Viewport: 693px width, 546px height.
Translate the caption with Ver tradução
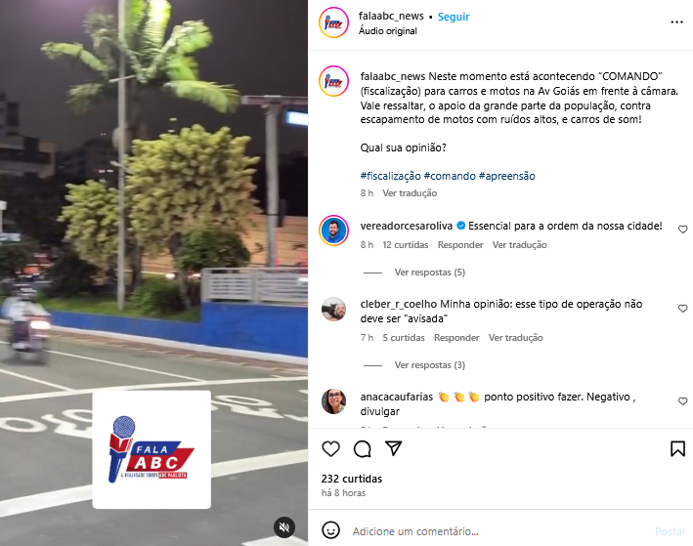[410, 193]
